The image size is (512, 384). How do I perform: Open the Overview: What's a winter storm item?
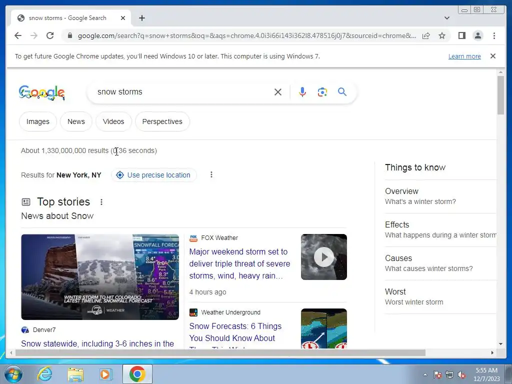[440, 196]
